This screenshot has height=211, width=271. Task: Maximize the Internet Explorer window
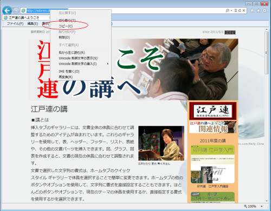pos(256,3)
